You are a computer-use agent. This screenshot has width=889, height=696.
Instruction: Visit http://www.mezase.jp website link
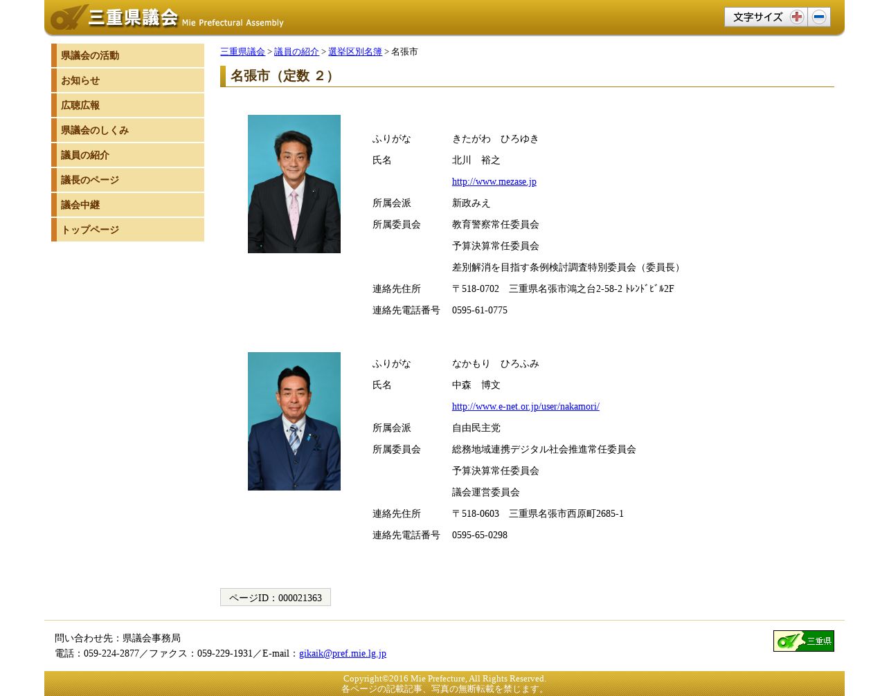click(494, 182)
